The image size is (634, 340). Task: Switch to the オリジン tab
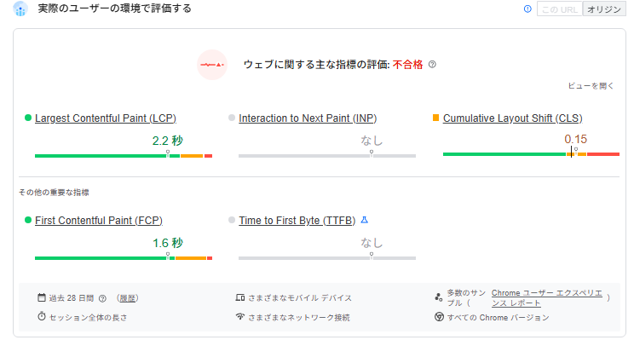pos(604,9)
